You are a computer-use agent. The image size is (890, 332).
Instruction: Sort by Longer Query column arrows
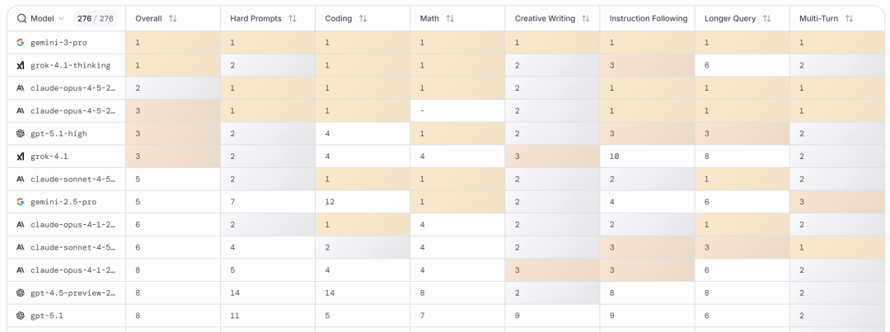766,18
